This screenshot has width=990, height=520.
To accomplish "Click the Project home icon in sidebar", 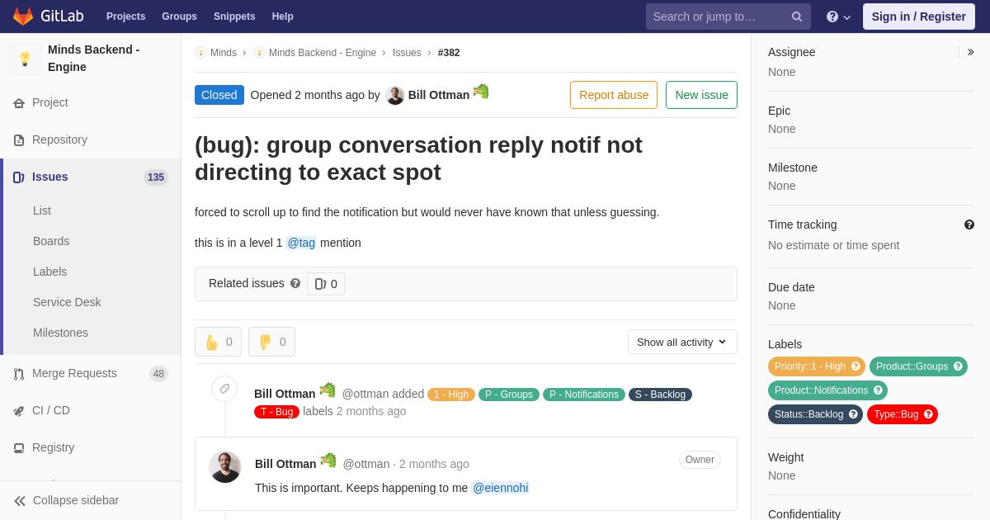I will [x=19, y=103].
